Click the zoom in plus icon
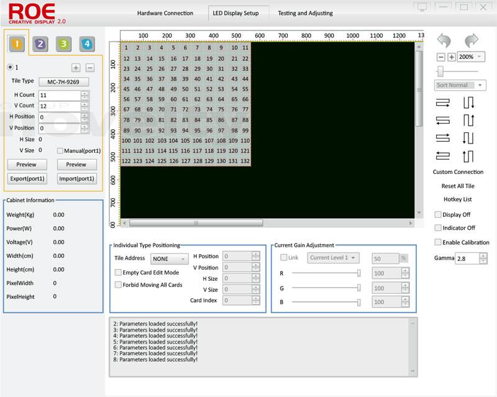 tap(452, 57)
